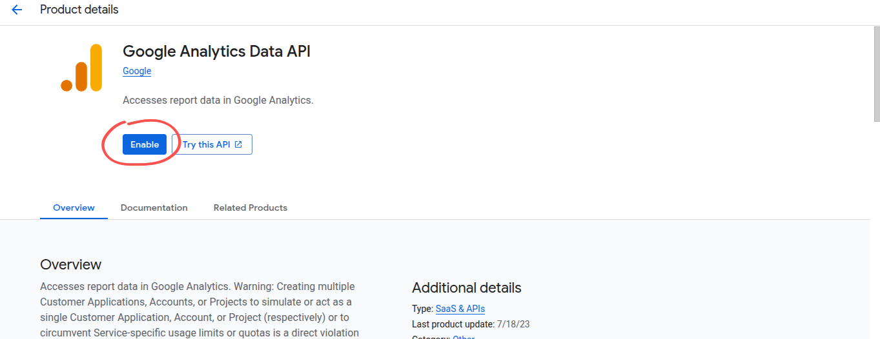Go back using the left arrow icon

pyautogui.click(x=17, y=10)
